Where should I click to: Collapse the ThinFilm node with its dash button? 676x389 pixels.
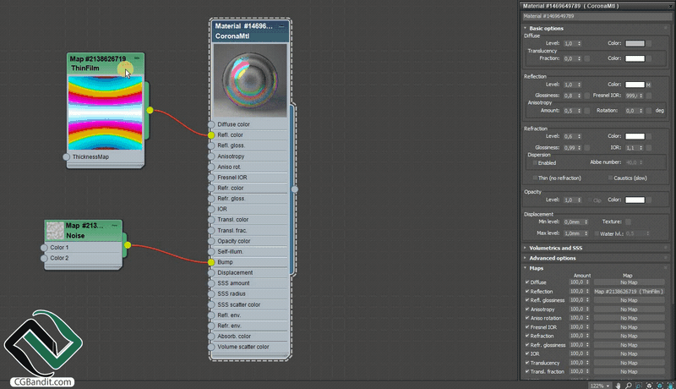pyautogui.click(x=137, y=58)
